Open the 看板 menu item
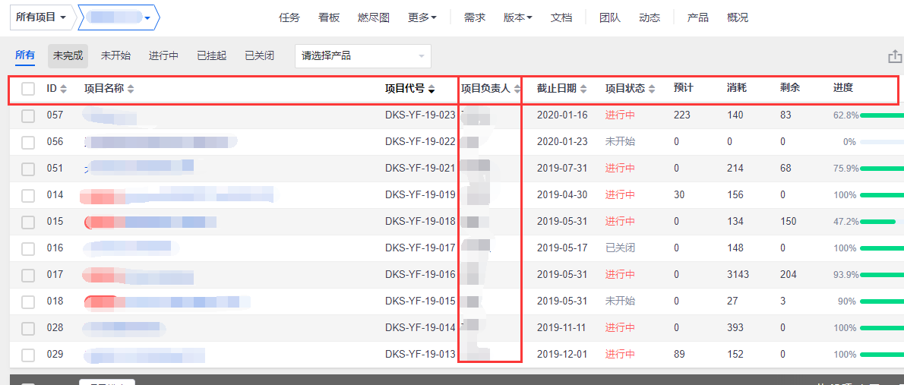The height and width of the screenshot is (385, 904). tap(329, 18)
